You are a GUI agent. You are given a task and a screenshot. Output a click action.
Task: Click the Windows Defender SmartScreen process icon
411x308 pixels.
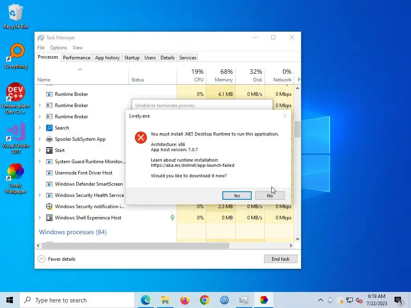pos(49,184)
